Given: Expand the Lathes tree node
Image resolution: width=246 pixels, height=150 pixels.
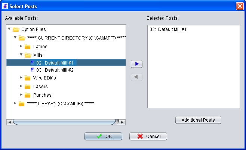Looking at the screenshot, I should 21,46.
